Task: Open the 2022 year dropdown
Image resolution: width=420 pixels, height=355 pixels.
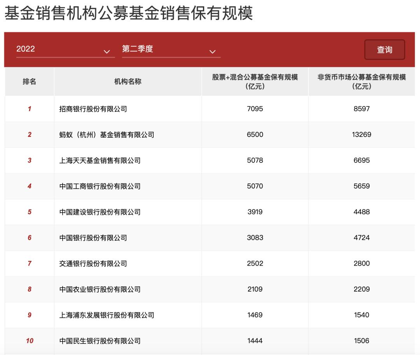Action: pos(65,49)
